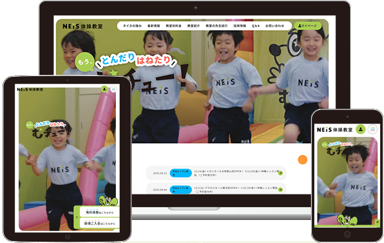This screenshot has width=384, height=243.
Task: Open Q&A in the laptop navigation bar
Action: click(255, 26)
